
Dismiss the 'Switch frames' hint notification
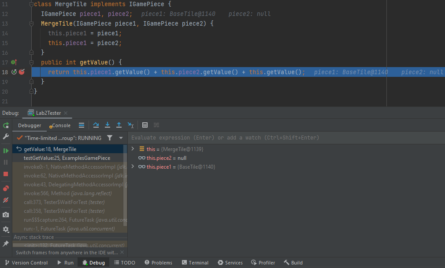122,253
